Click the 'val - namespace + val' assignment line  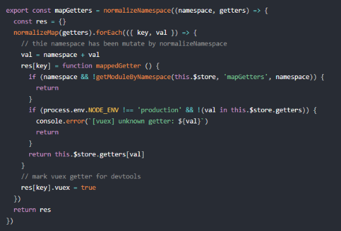pos(60,55)
